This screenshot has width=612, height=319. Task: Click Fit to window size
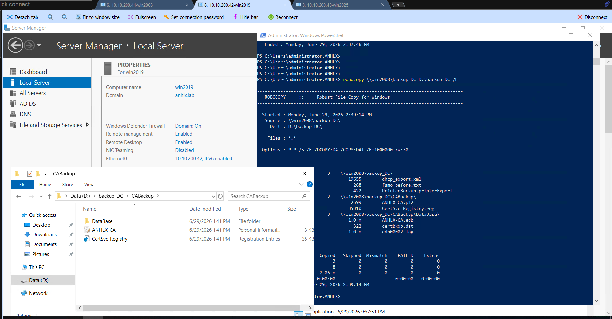[97, 17]
